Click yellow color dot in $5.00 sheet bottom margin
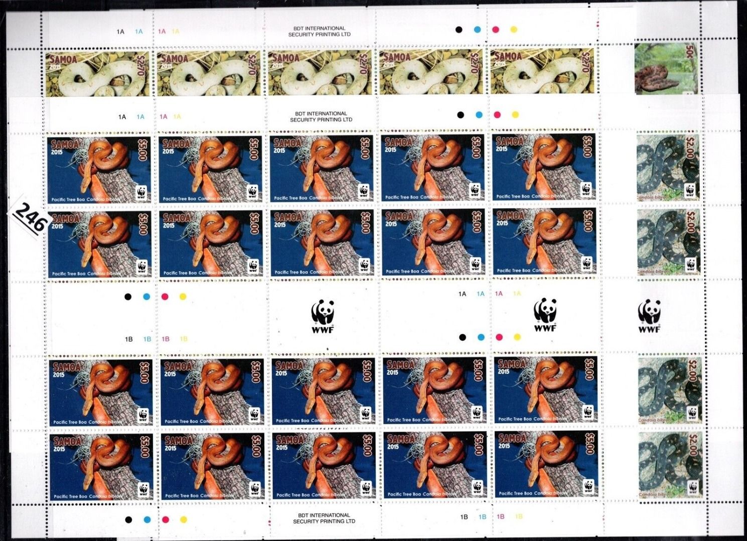The width and height of the screenshot is (747, 541). tap(183, 520)
